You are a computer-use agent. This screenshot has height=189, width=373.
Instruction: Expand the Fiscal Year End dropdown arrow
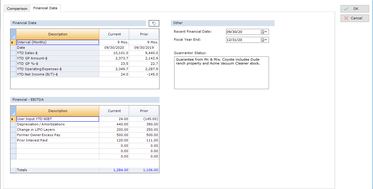point(266,40)
